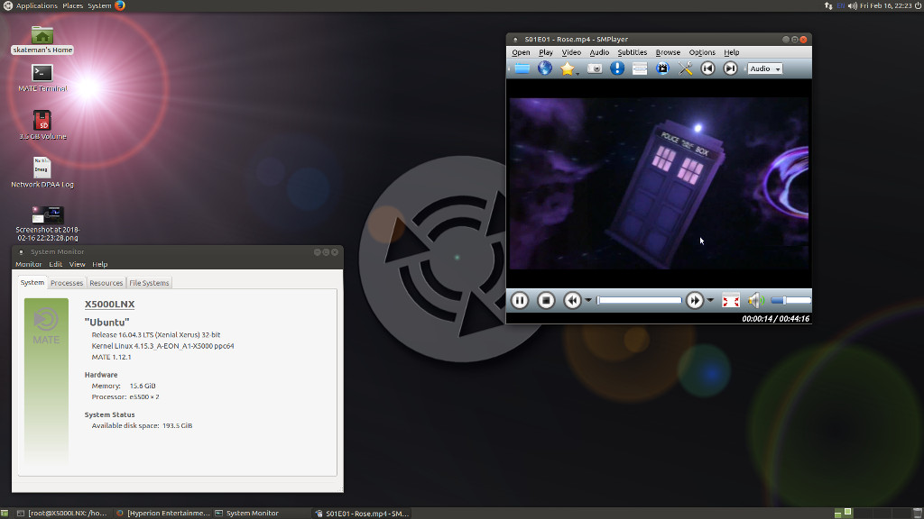Show the playlist icon in SMPlayer
This screenshot has height=519, width=924.
coord(640,68)
